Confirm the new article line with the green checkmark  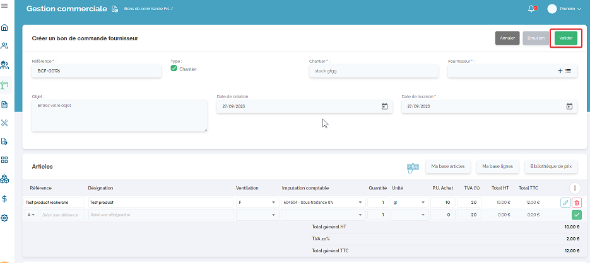(577, 215)
